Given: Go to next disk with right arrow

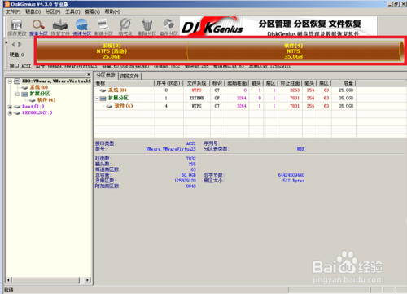Looking at the screenshot, I should [20, 44].
